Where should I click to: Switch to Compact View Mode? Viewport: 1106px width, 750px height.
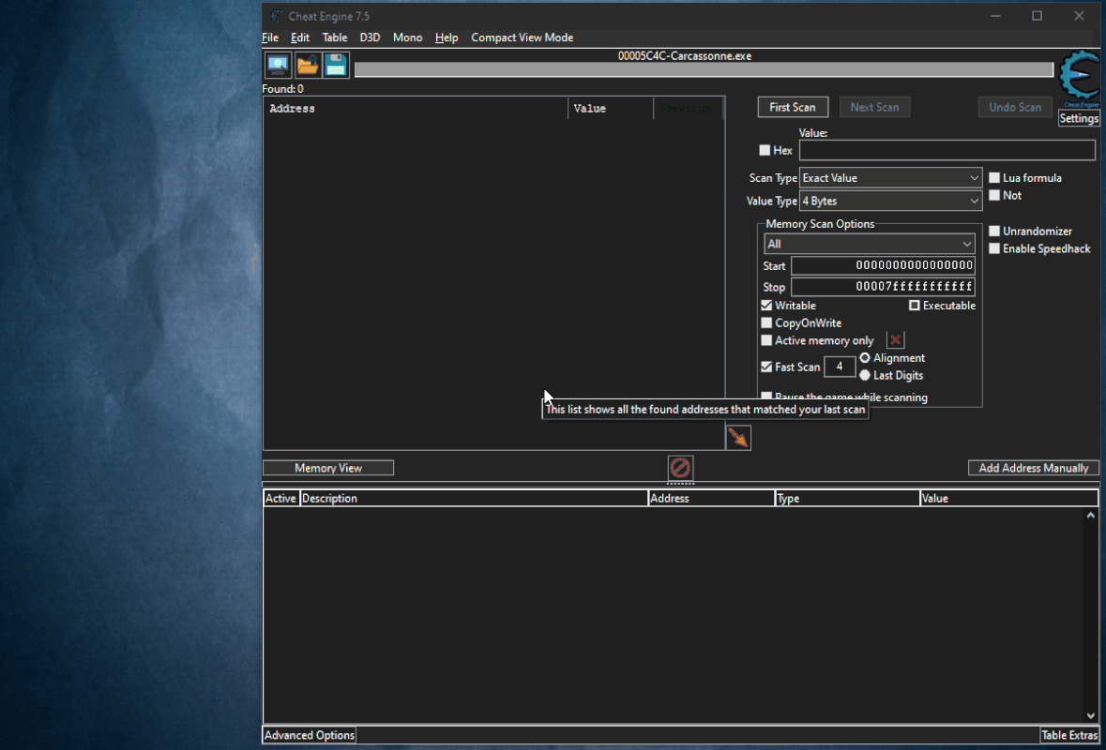522,37
